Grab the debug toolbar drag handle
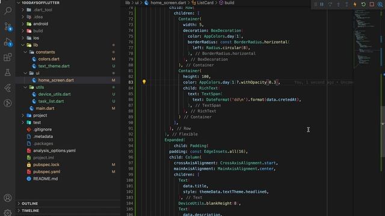Viewport: 385px width, 216px height. [315, 4]
